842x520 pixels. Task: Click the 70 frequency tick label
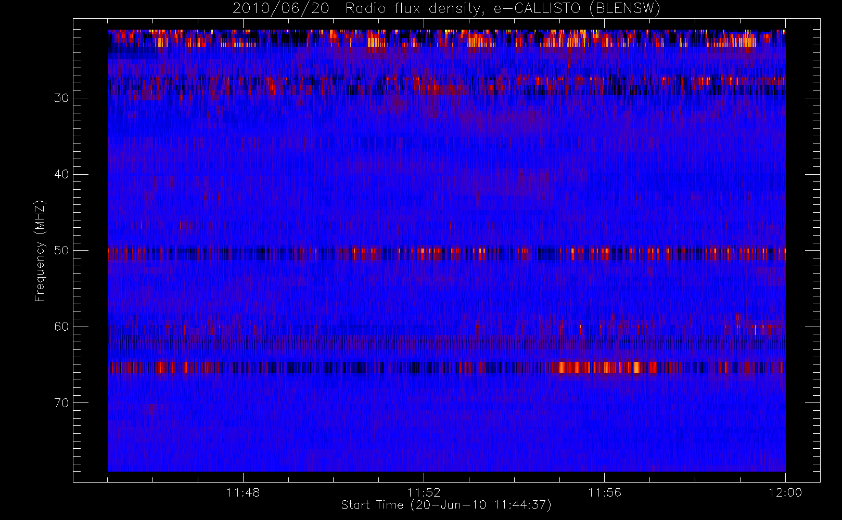[61, 403]
